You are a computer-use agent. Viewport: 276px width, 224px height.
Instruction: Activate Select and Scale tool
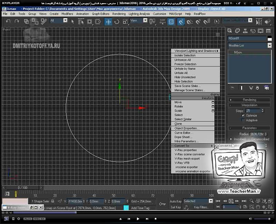point(125,22)
